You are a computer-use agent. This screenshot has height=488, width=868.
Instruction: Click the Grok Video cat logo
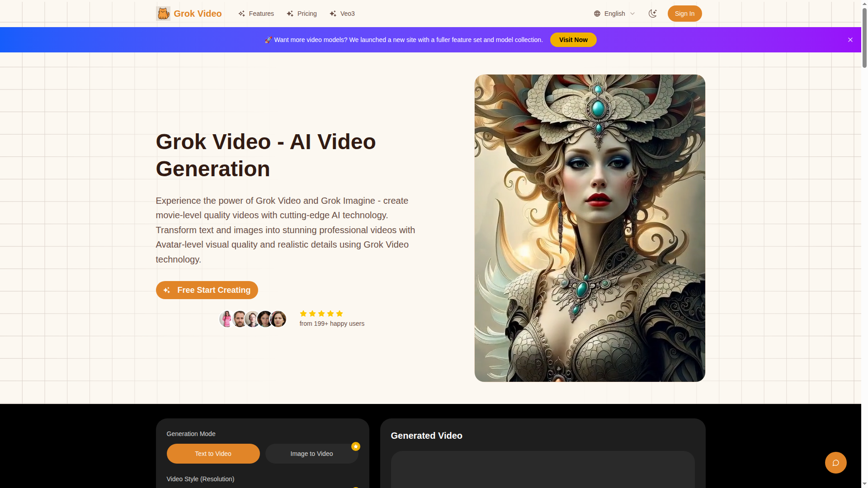coord(163,14)
